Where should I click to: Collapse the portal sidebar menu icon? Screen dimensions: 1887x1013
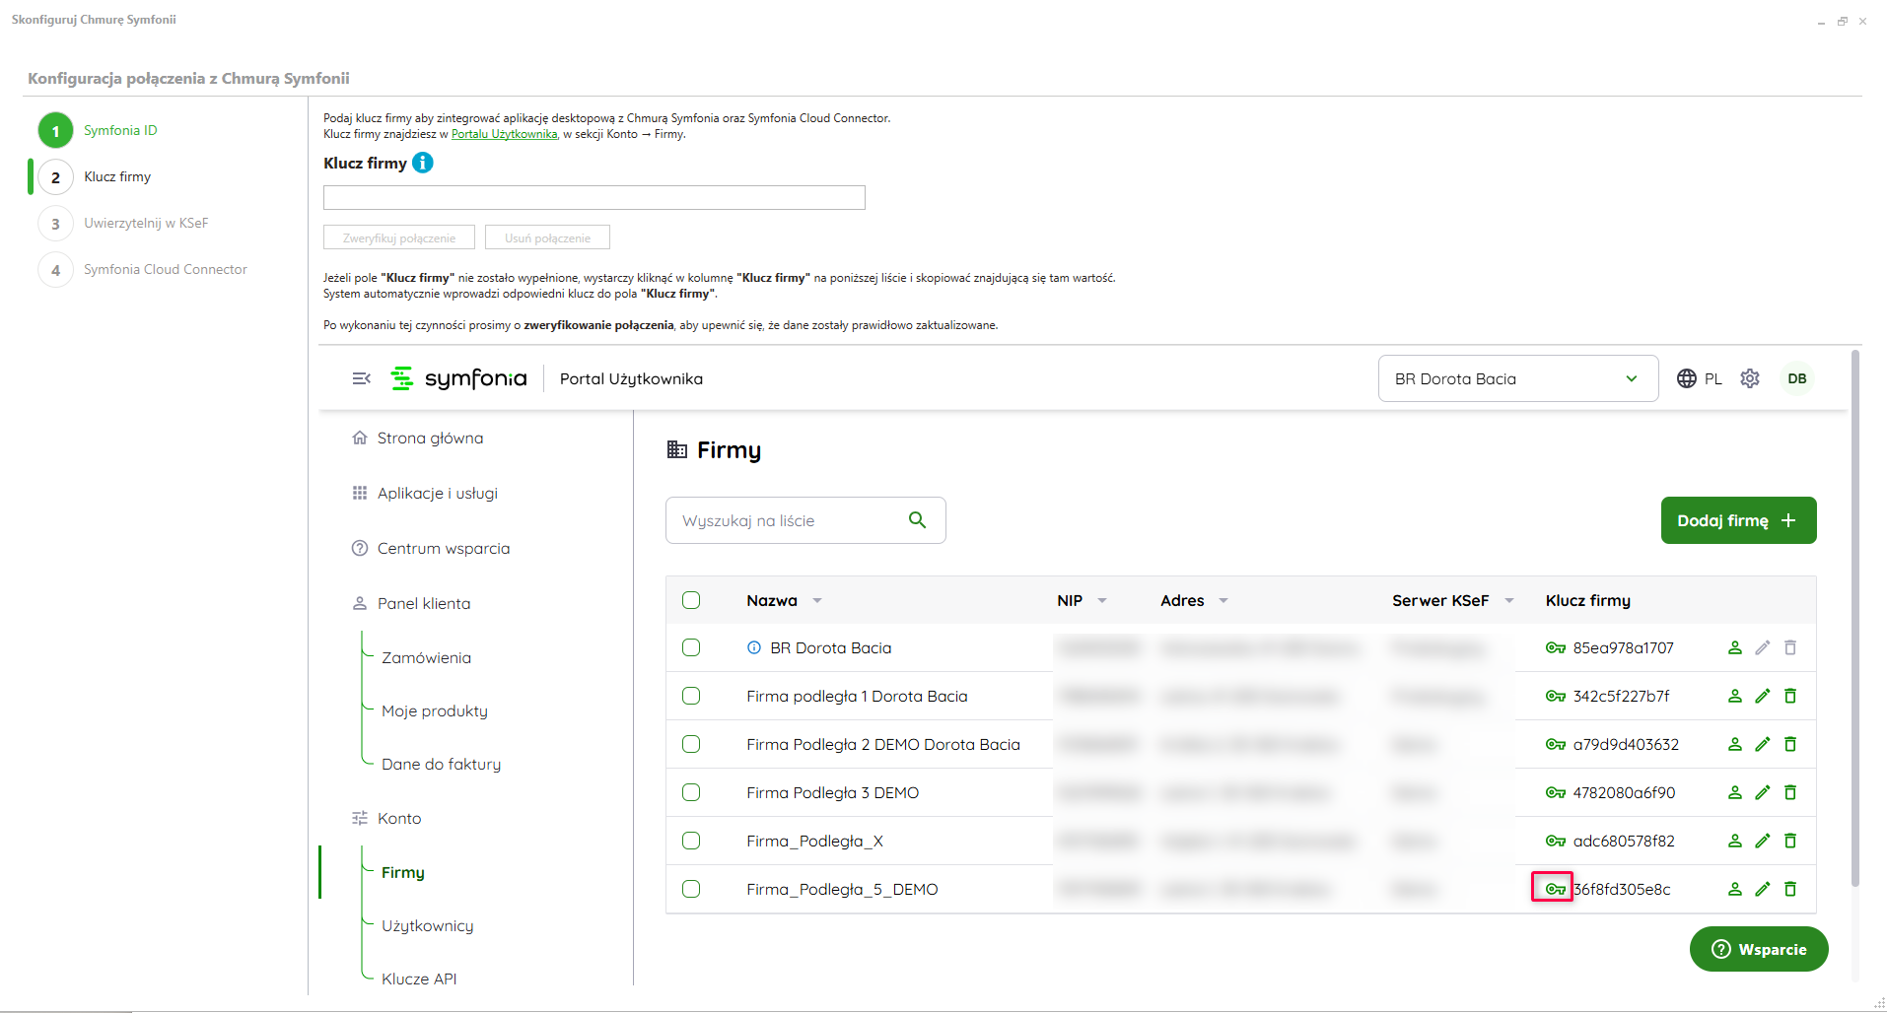tap(362, 378)
